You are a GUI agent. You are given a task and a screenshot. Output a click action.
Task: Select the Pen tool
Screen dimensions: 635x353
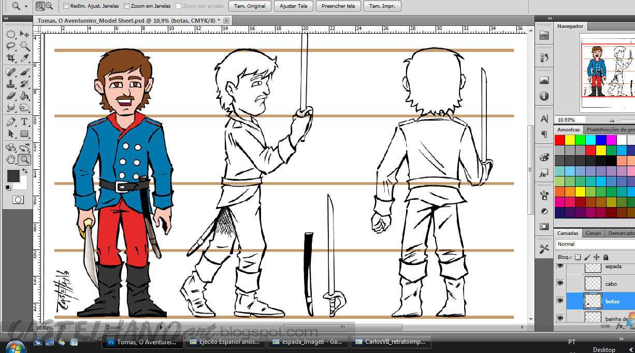[x=11, y=121]
